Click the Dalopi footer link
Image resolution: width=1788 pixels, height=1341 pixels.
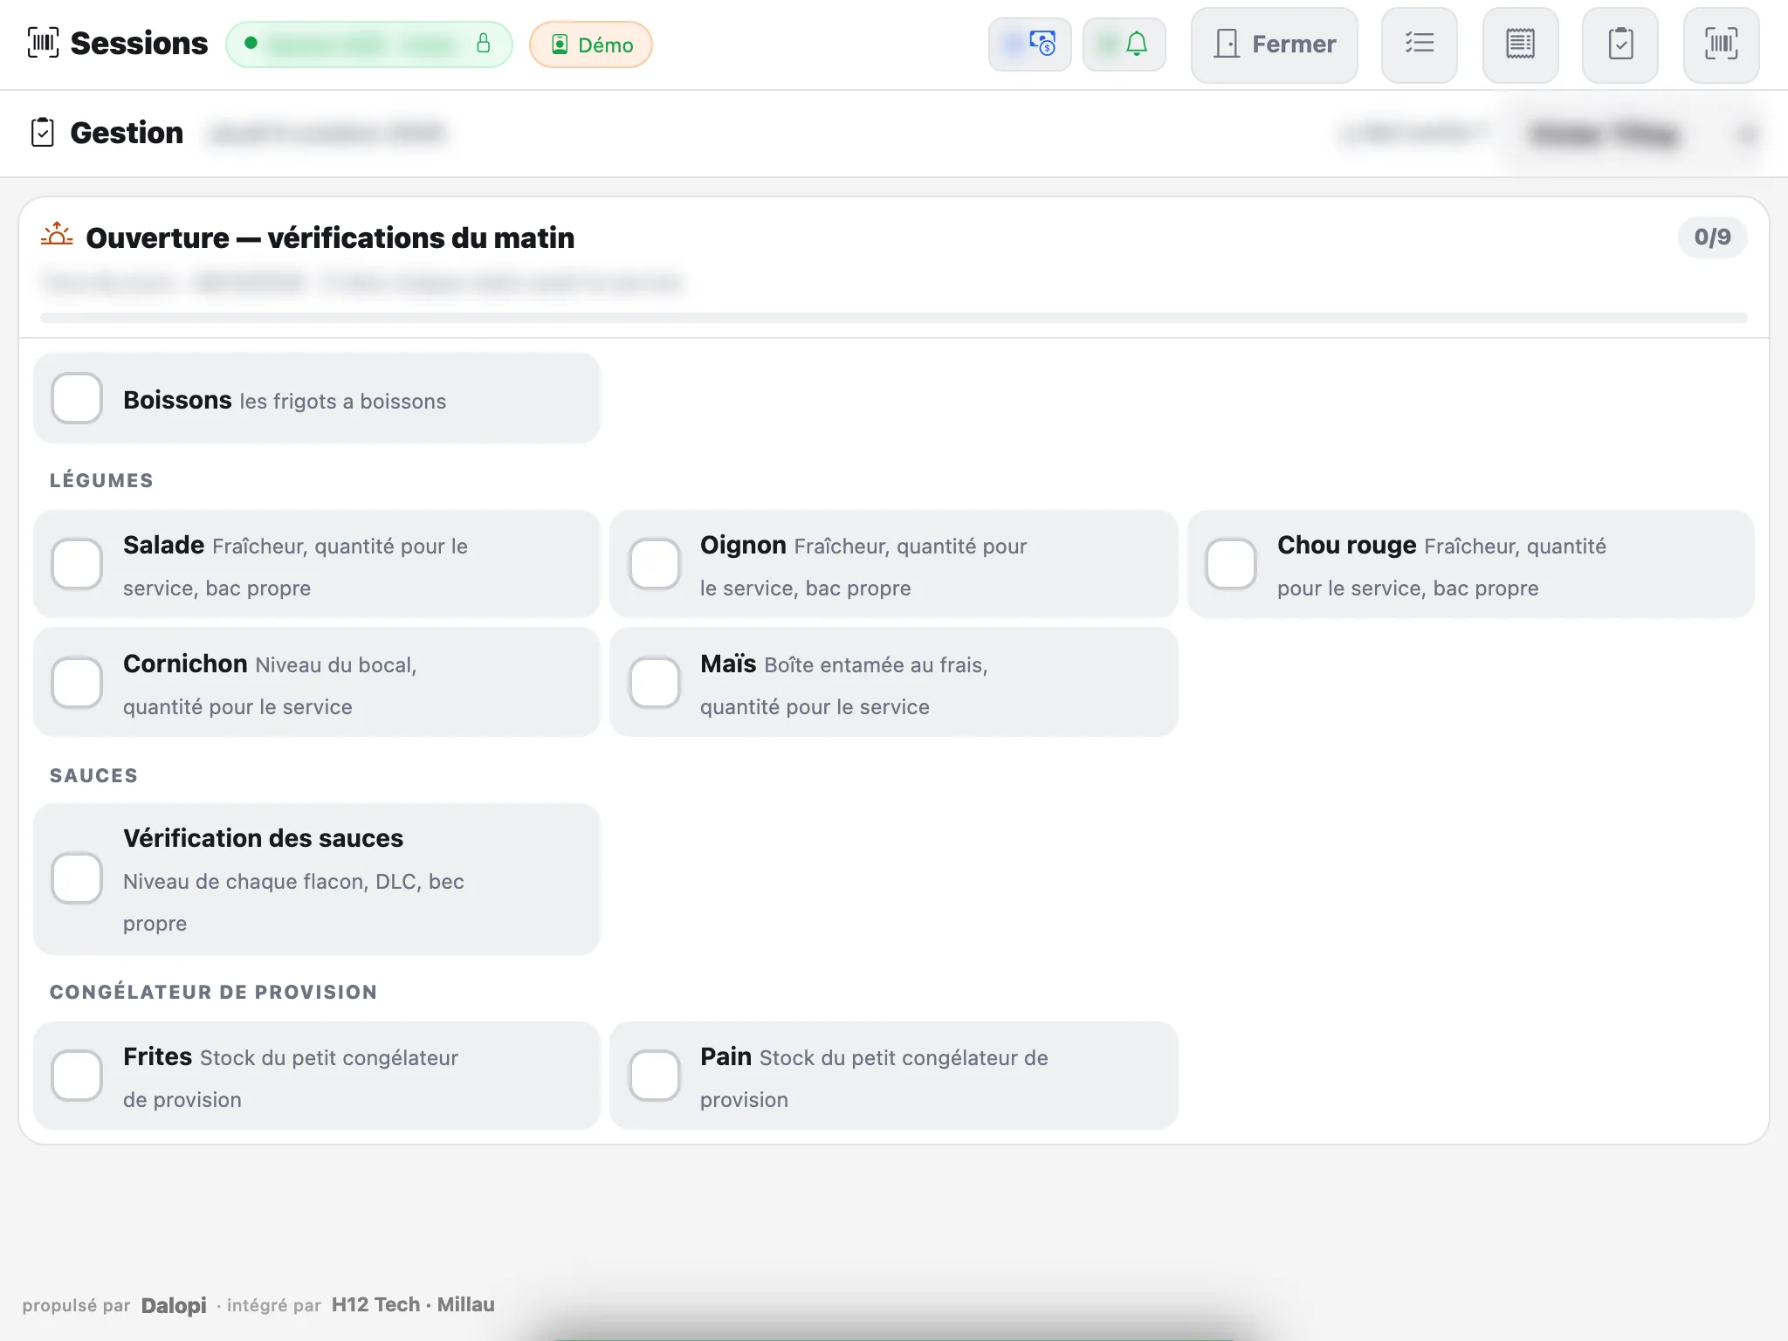pos(174,1305)
